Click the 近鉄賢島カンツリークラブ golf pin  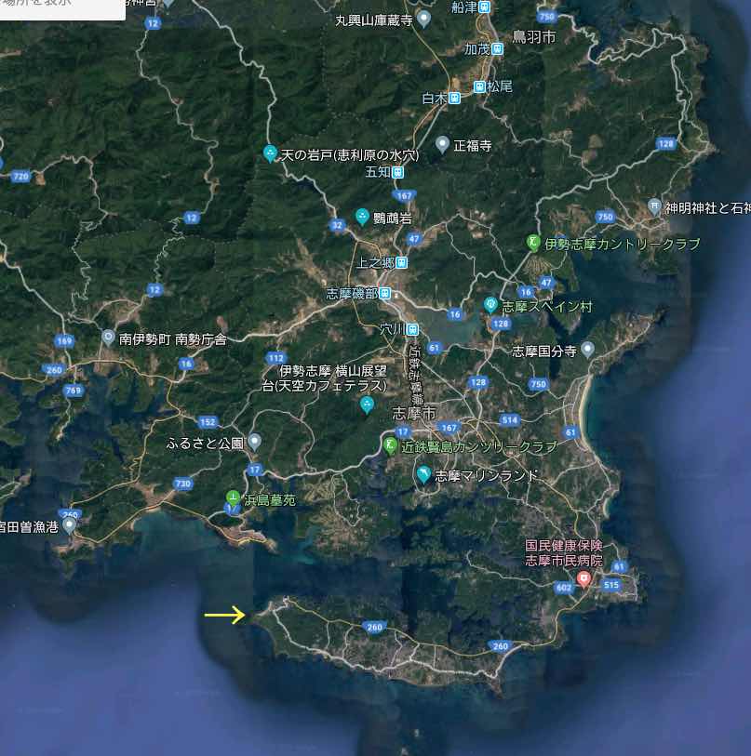[391, 446]
